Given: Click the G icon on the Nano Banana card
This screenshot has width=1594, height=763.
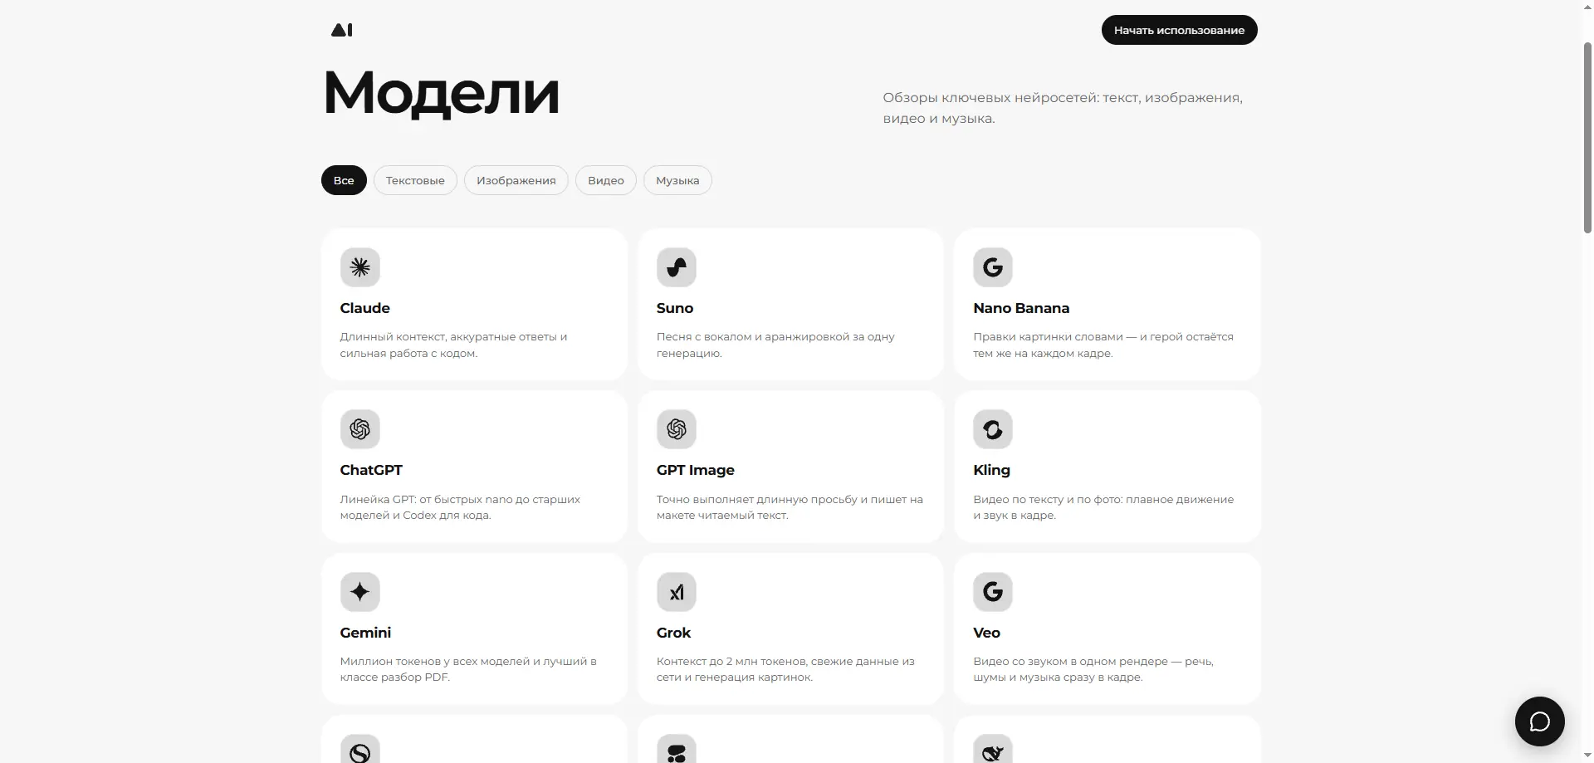Looking at the screenshot, I should [x=993, y=267].
